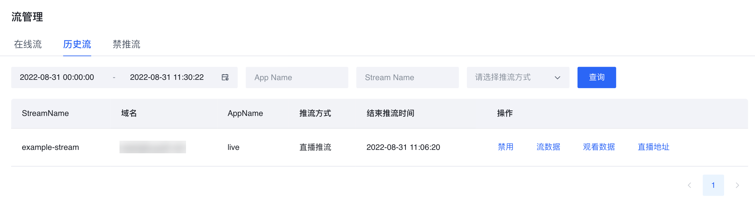Screen dimensions: 755x197
Task: Open the 请选择推流方式 select box
Action: point(518,77)
